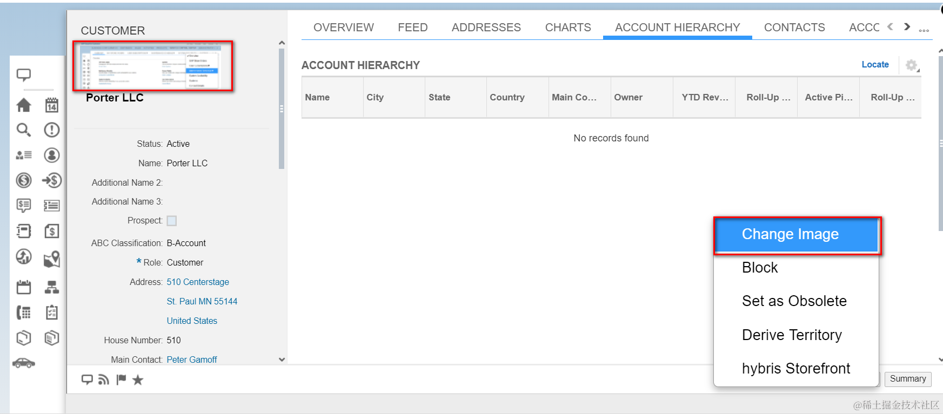Click the person-in-circle icon

pos(52,155)
